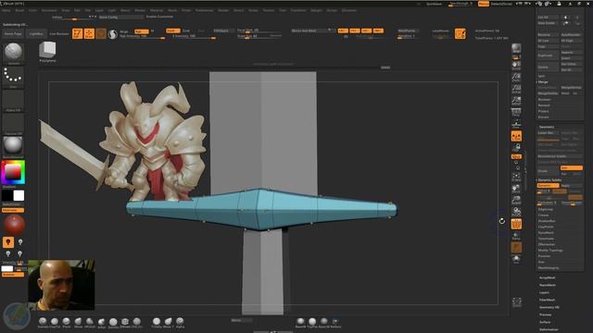Open the Brush menu
This screenshot has width=593, height=333.
click(x=19, y=10)
